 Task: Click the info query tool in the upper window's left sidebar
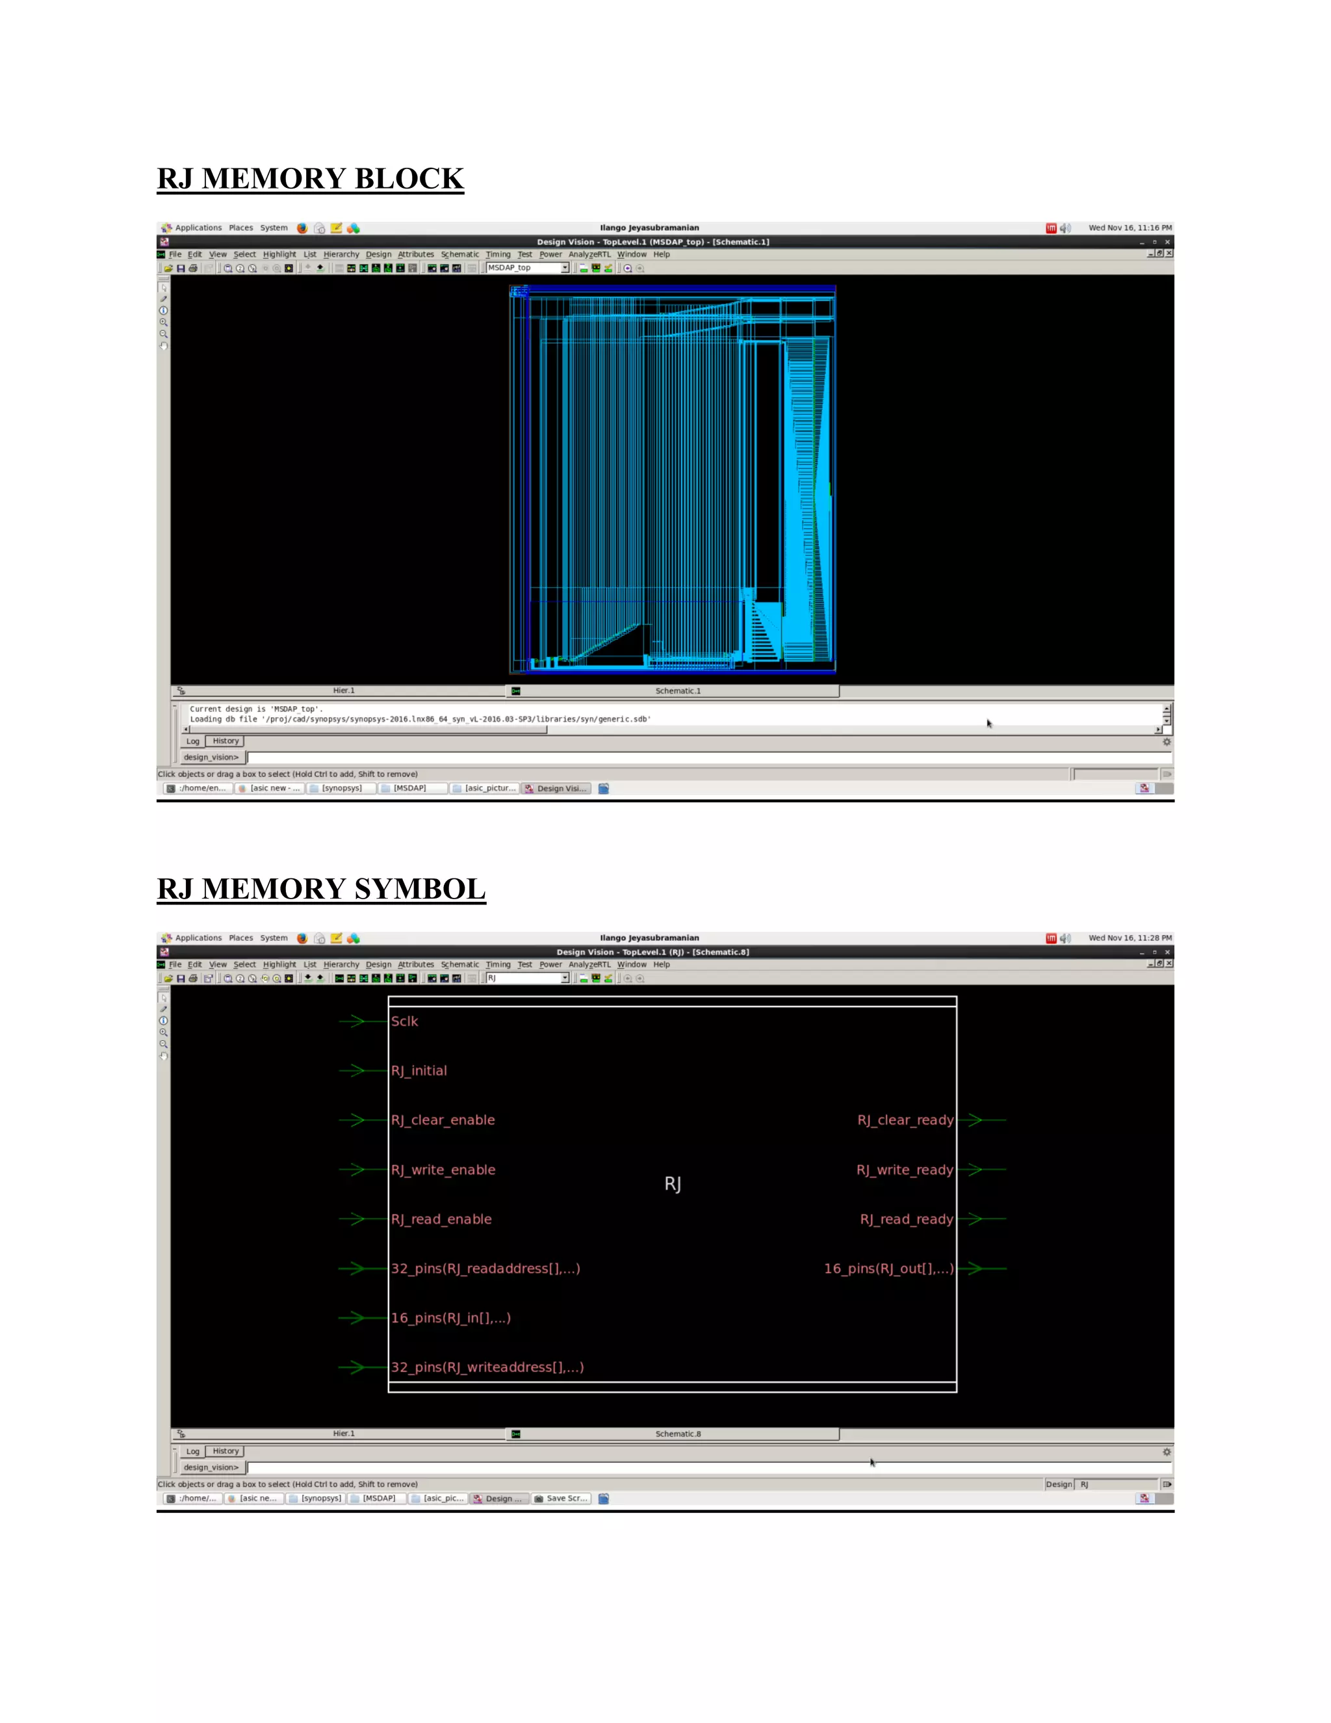(163, 310)
